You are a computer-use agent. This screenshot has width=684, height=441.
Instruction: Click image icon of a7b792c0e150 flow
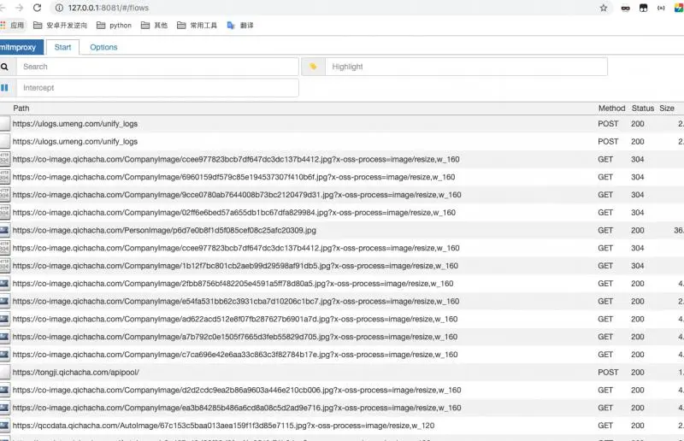[x=4, y=337]
